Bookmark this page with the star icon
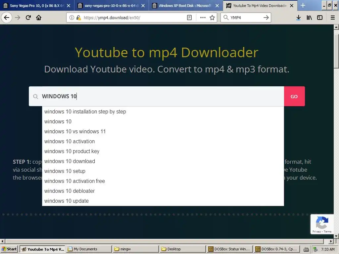This screenshot has width=339, height=254. [x=212, y=18]
